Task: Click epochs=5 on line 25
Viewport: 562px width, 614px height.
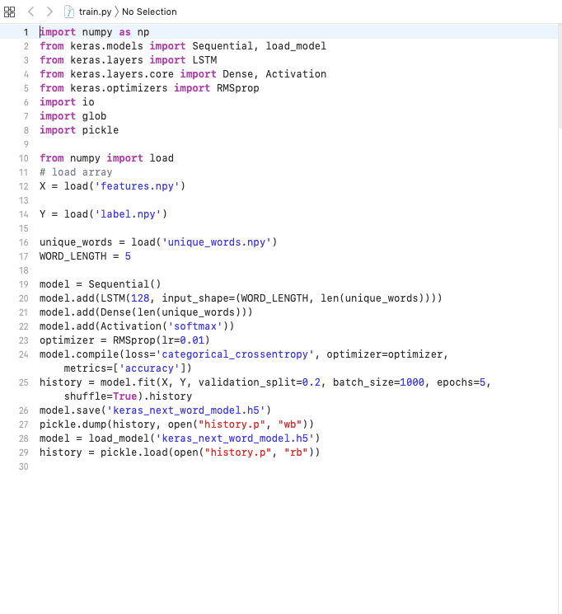Action: 461,382
